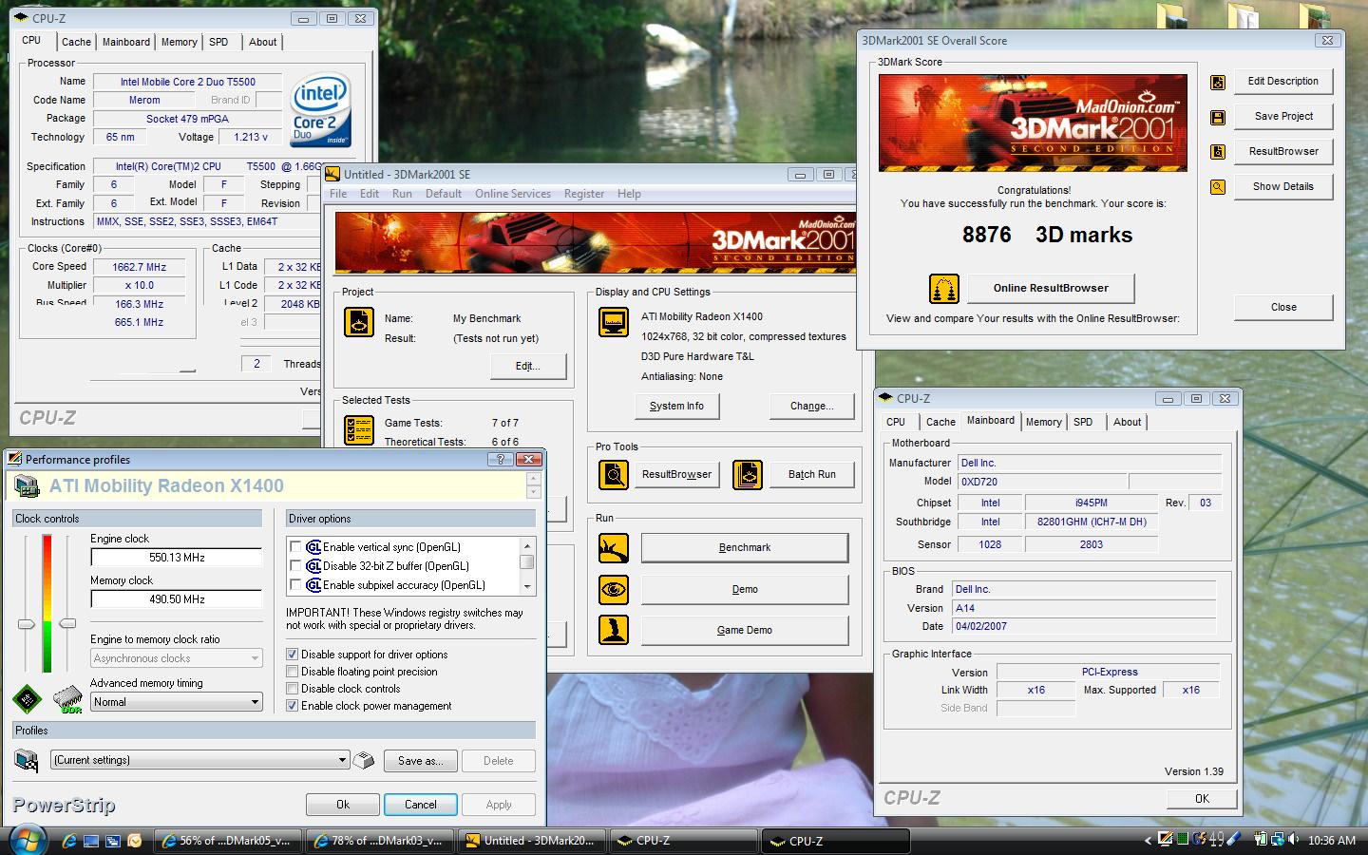The width and height of the screenshot is (1368, 855).
Task: Click Close in the 3DMark Score window
Action: [1283, 307]
